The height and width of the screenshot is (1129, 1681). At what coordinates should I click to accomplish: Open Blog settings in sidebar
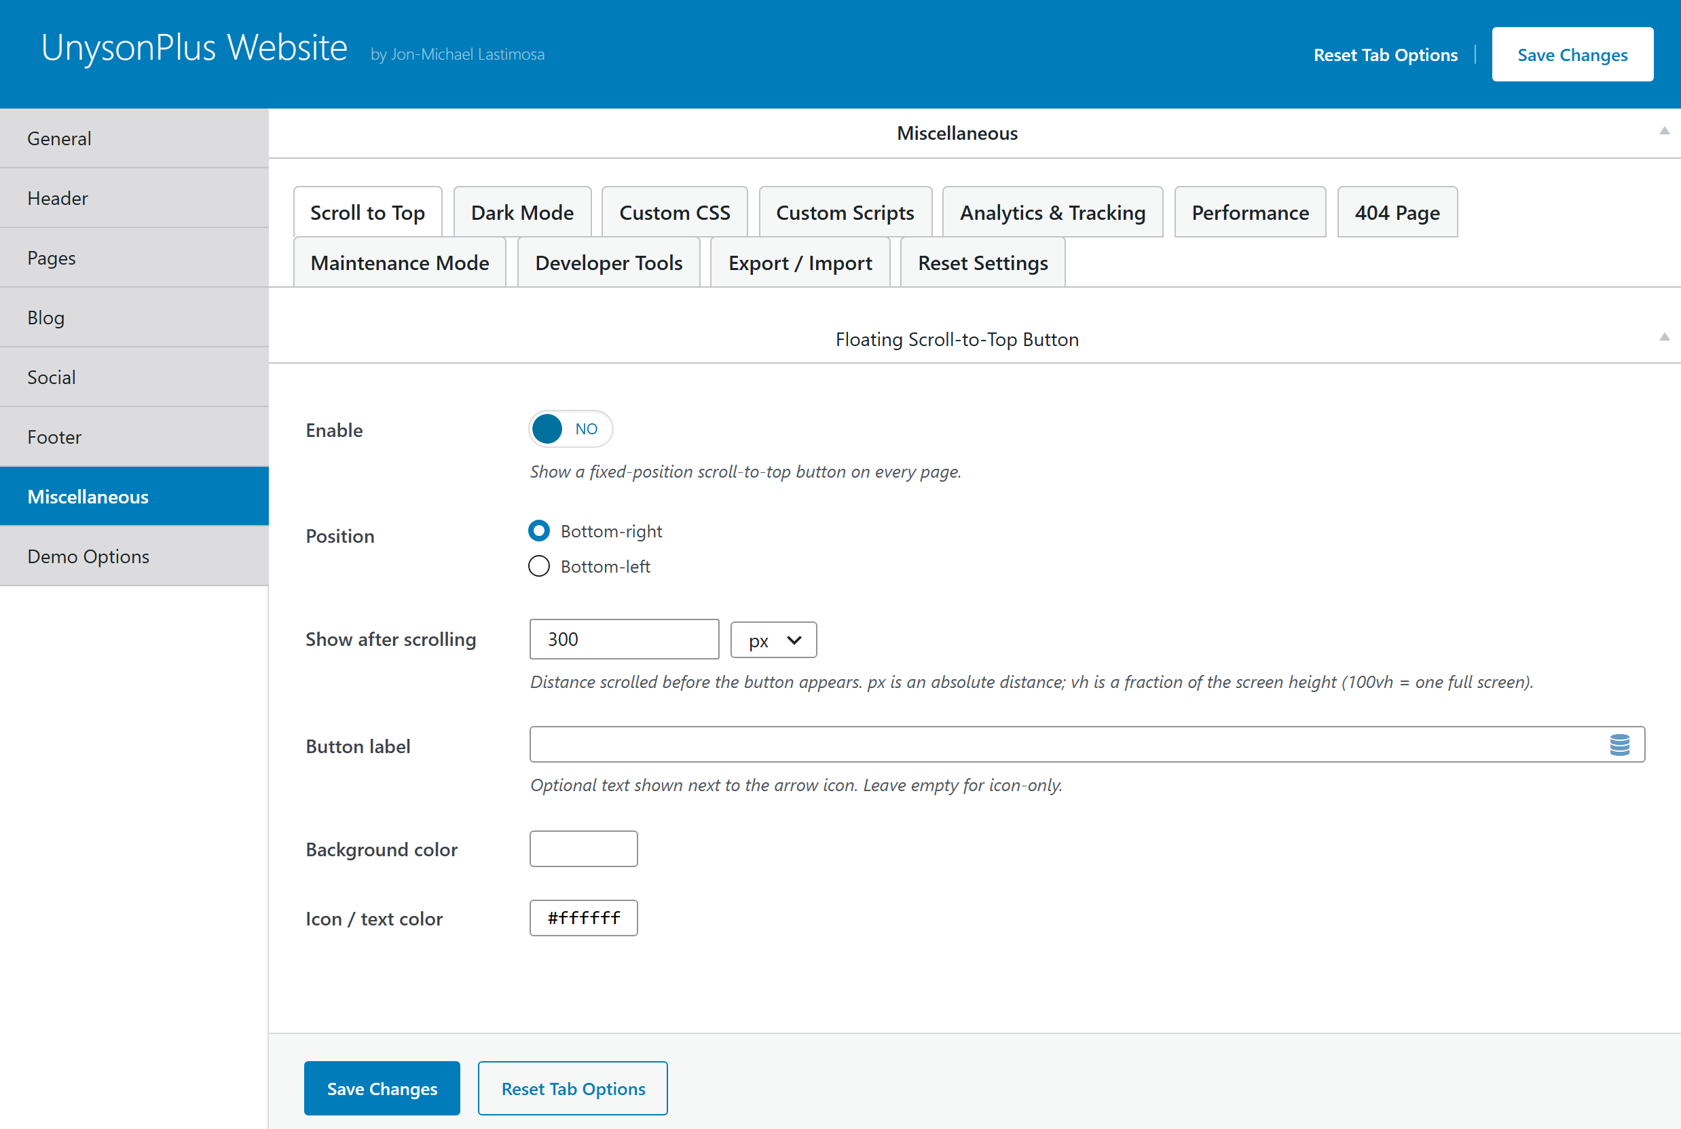pyautogui.click(x=134, y=318)
